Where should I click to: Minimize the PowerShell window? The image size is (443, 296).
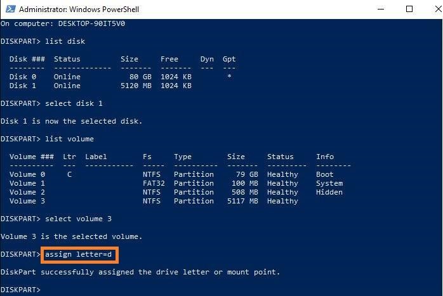tap(380, 9)
